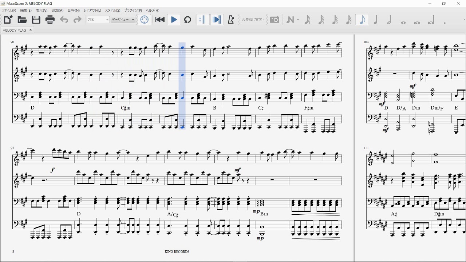Toggle pan score during playback
The image size is (466, 262).
(217, 20)
